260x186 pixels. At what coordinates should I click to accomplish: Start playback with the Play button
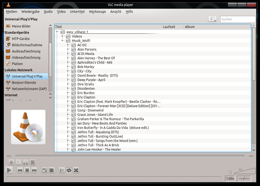pos(9,170)
